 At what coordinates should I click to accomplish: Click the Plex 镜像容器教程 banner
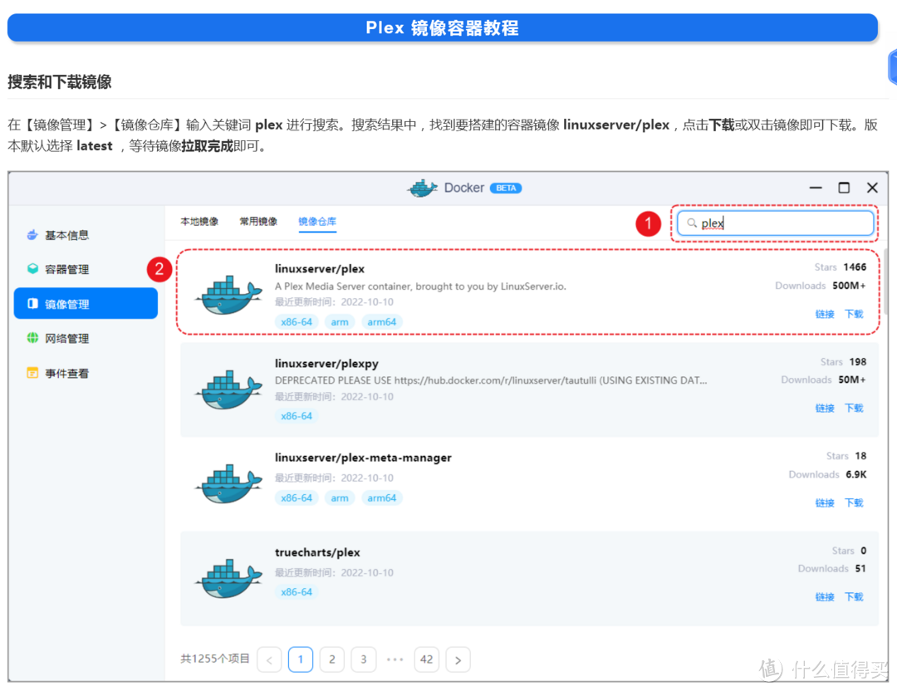tap(442, 27)
